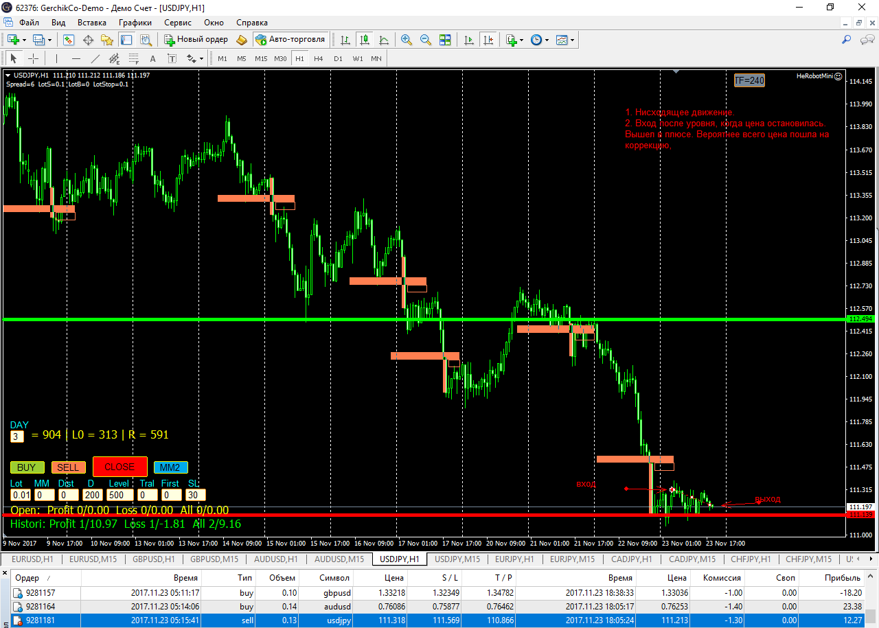Image resolution: width=879 pixels, height=628 pixels.
Task: Click the Level input field 500
Action: point(120,495)
